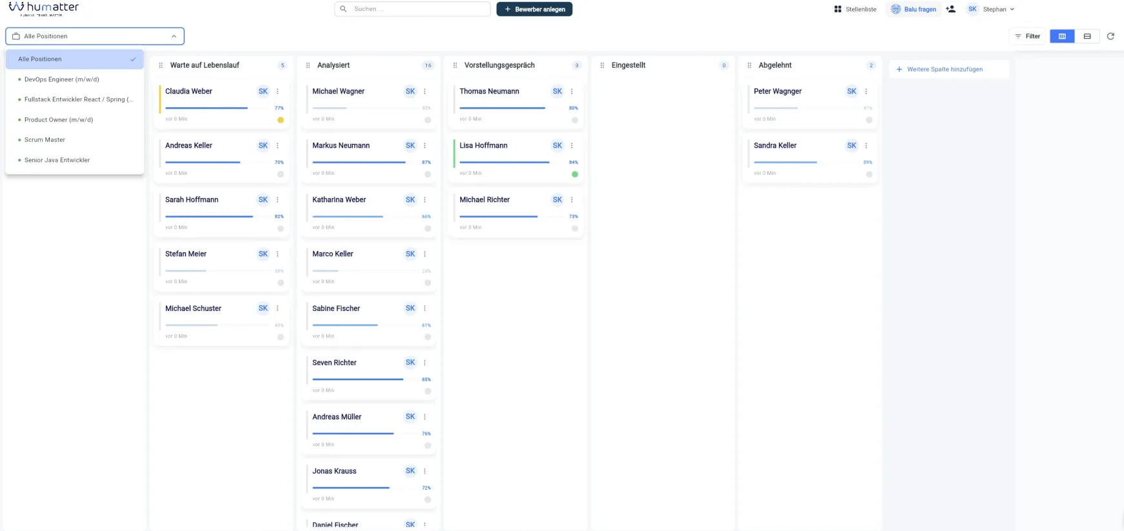The image size is (1124, 531).
Task: Click drag handle of Analysiert column
Action: point(308,65)
